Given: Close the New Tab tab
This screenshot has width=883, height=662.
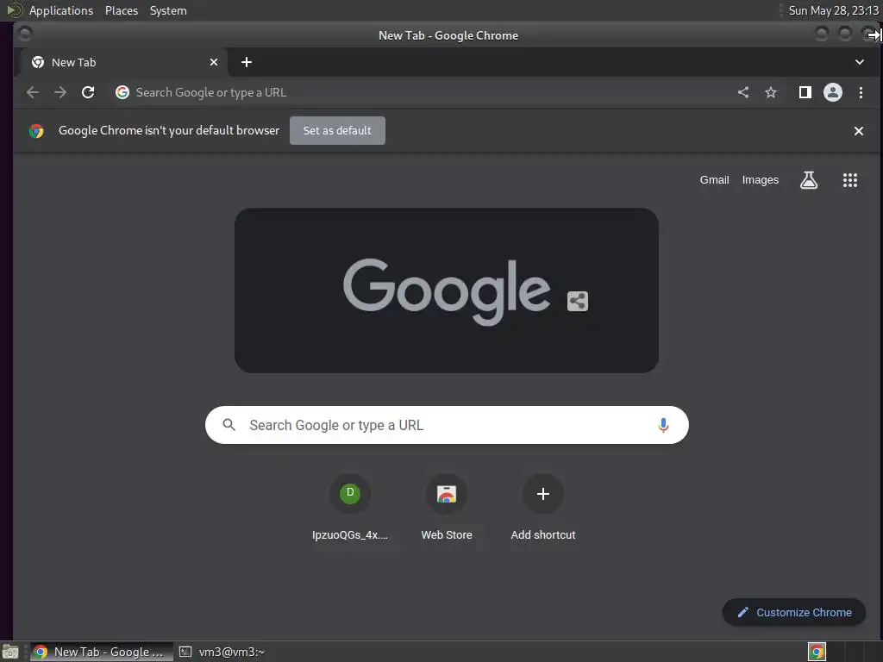Looking at the screenshot, I should (214, 62).
